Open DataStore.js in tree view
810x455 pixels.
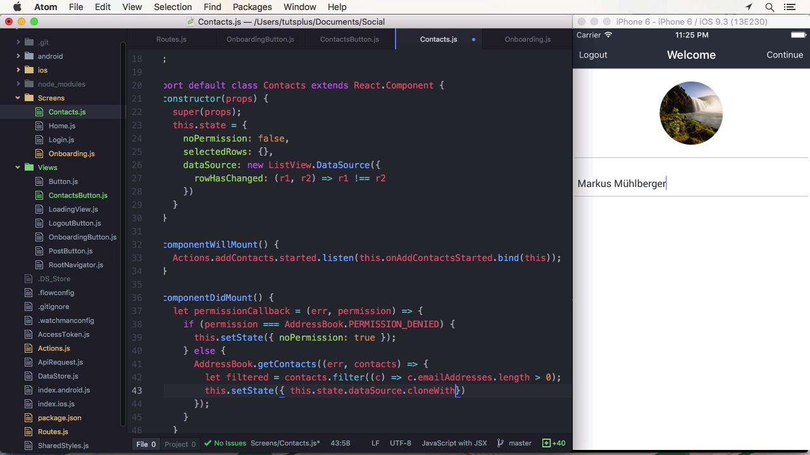tap(58, 376)
